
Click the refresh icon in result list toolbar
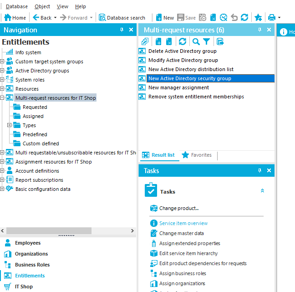[x=182, y=41]
